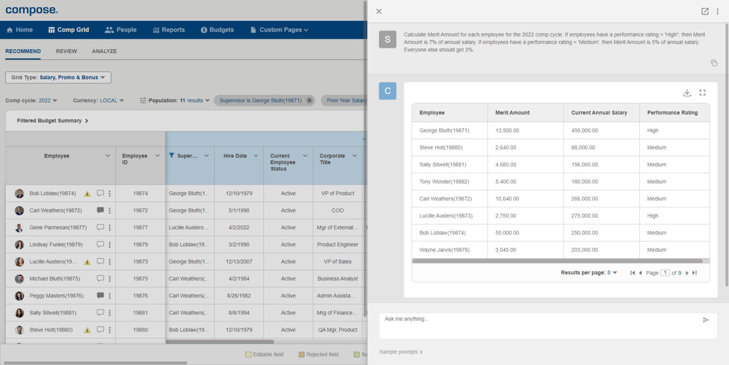Go to the last results page
This screenshot has height=365, width=729.
(x=695, y=273)
